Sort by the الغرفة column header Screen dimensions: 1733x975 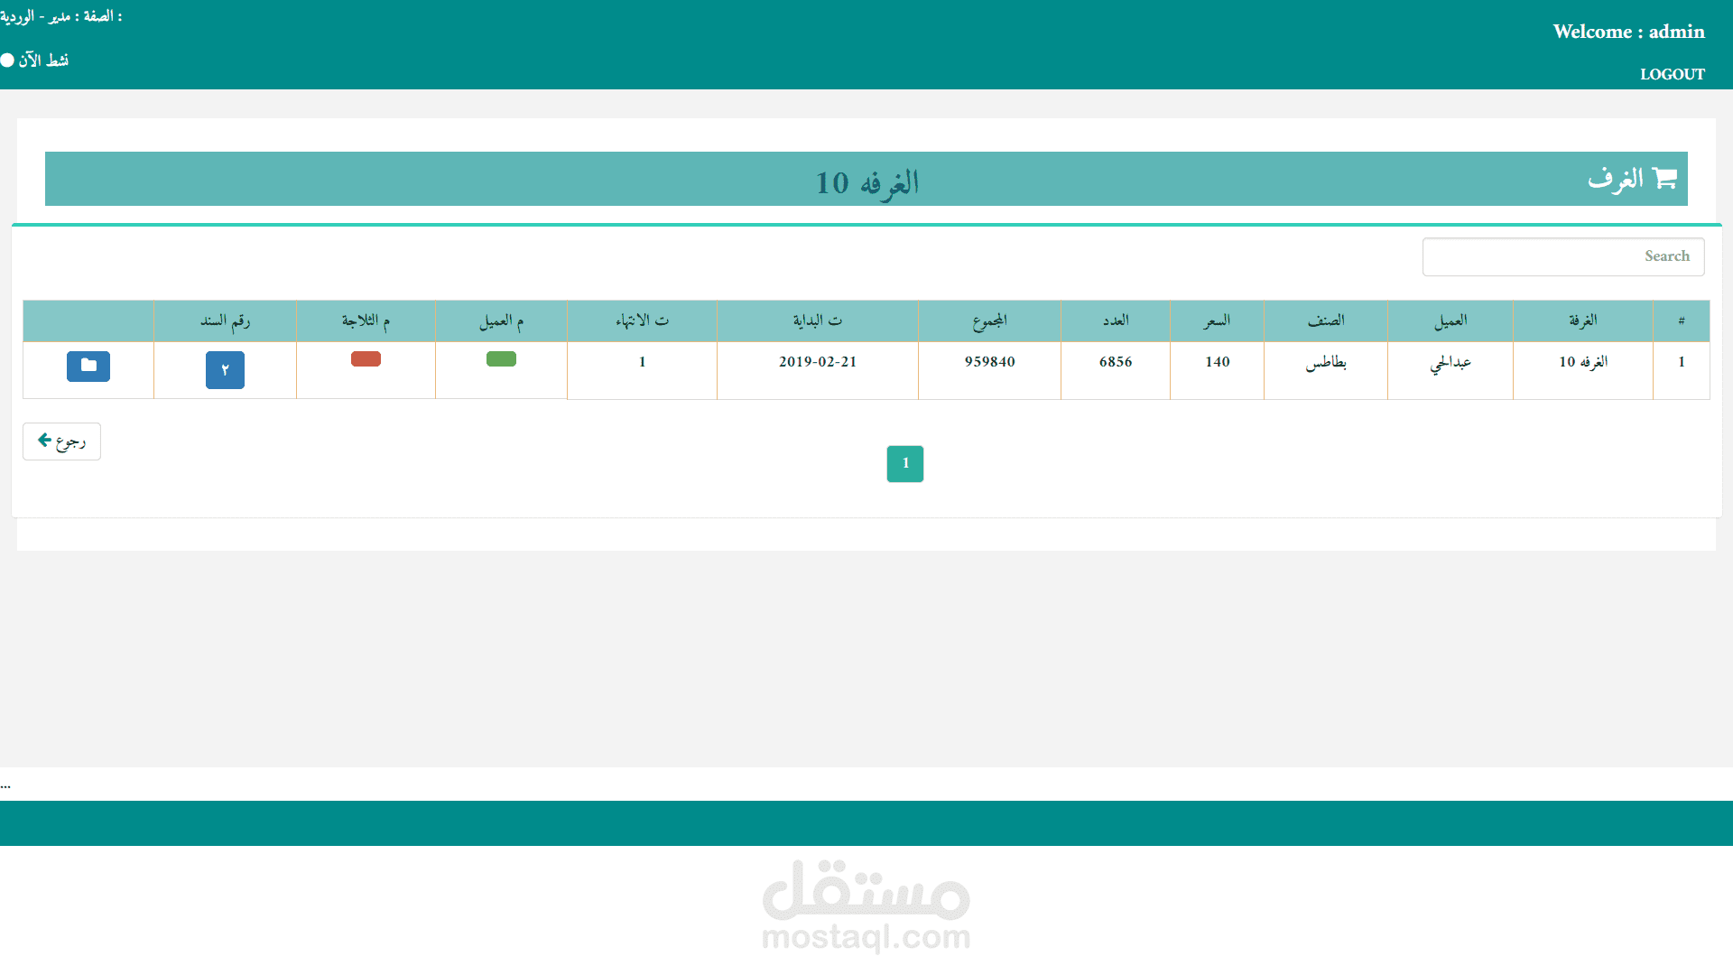pyautogui.click(x=1582, y=321)
